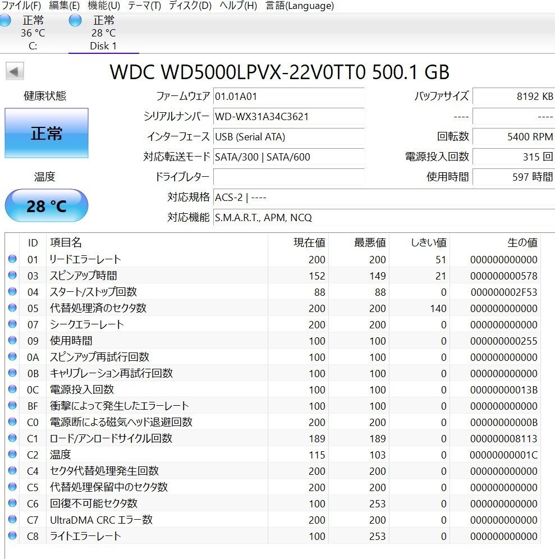555x559 pixels.
Task: Click the ドライブレター input field
Action: point(289,177)
